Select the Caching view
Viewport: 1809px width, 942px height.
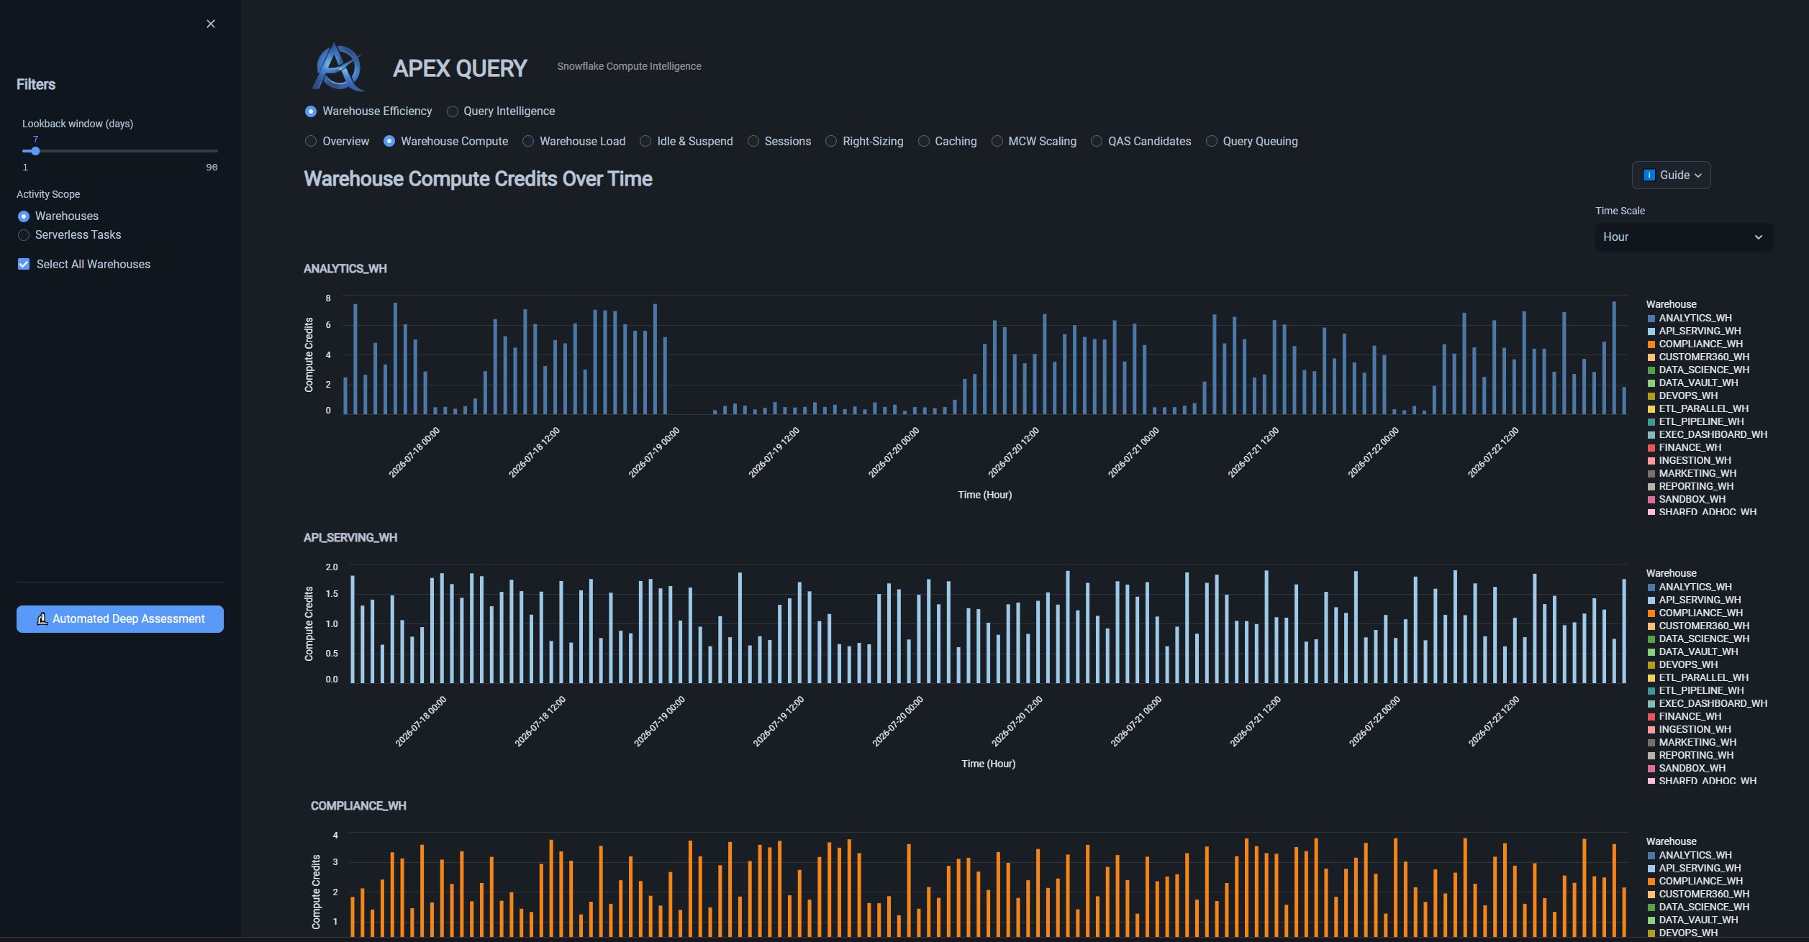947,142
